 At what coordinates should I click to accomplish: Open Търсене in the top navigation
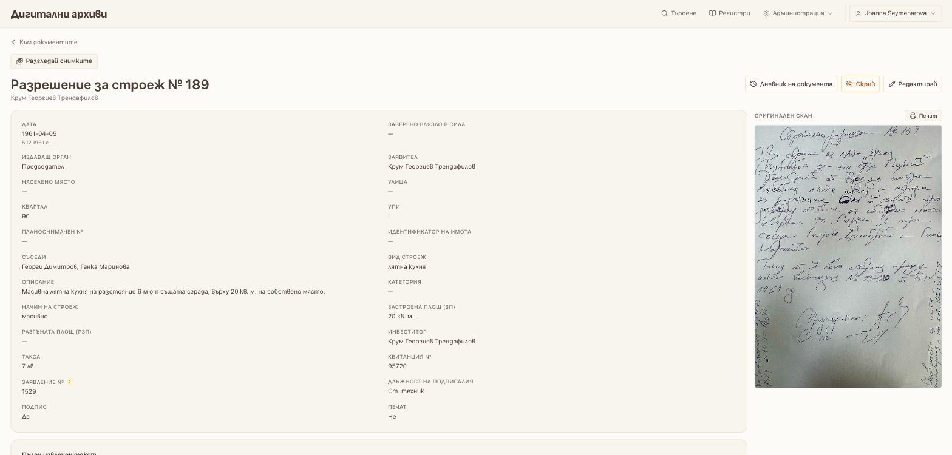pyautogui.click(x=679, y=13)
